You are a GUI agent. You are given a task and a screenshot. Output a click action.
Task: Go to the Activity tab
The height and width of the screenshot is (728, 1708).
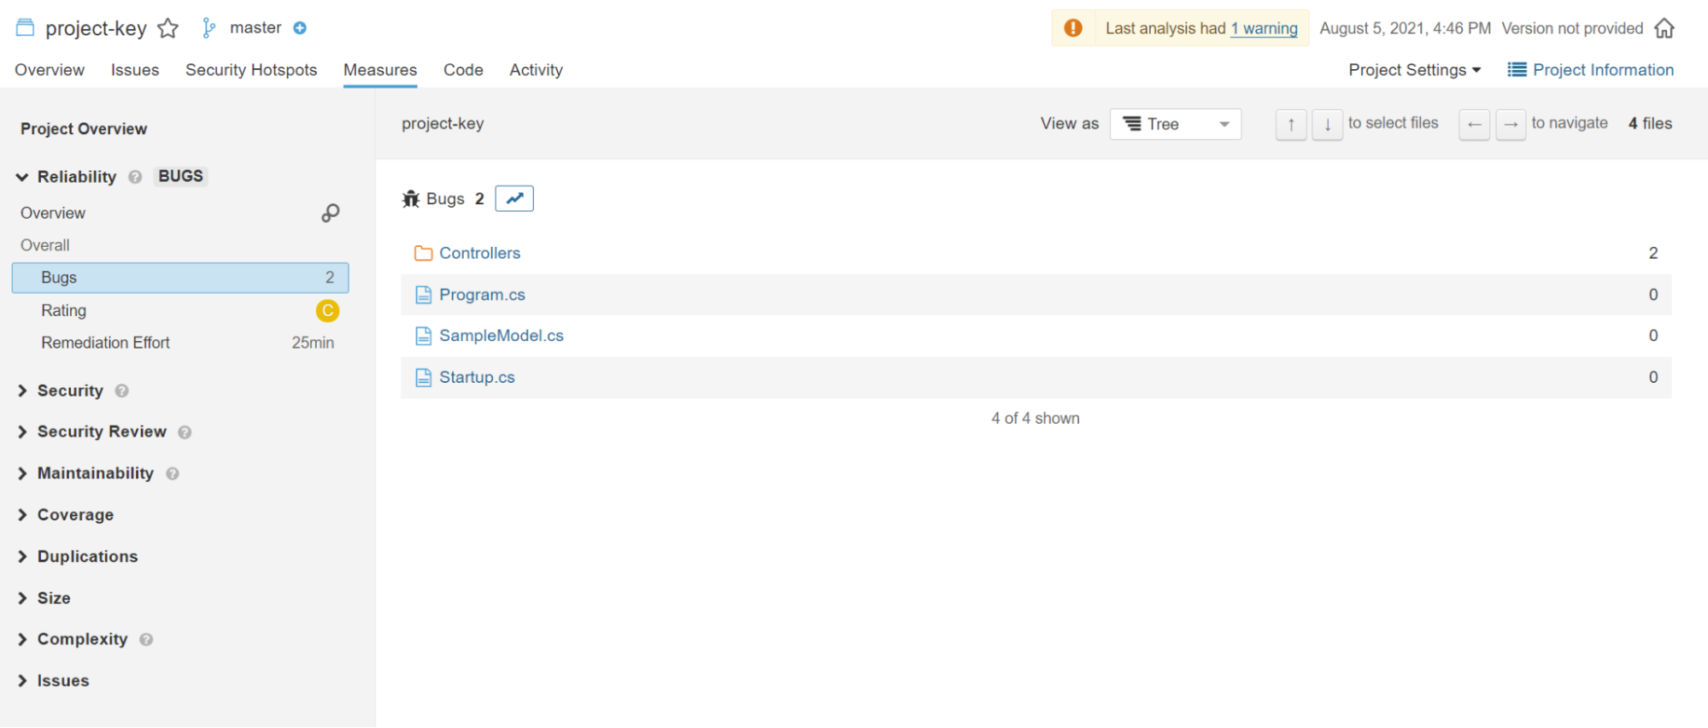point(536,70)
